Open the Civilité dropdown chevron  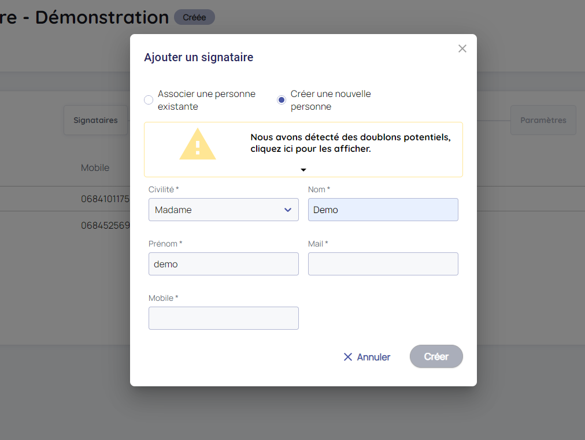(x=288, y=210)
